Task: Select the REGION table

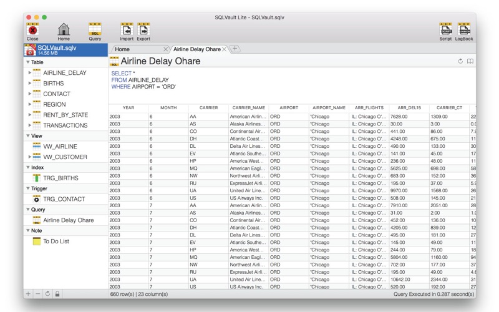Action: 54,104
